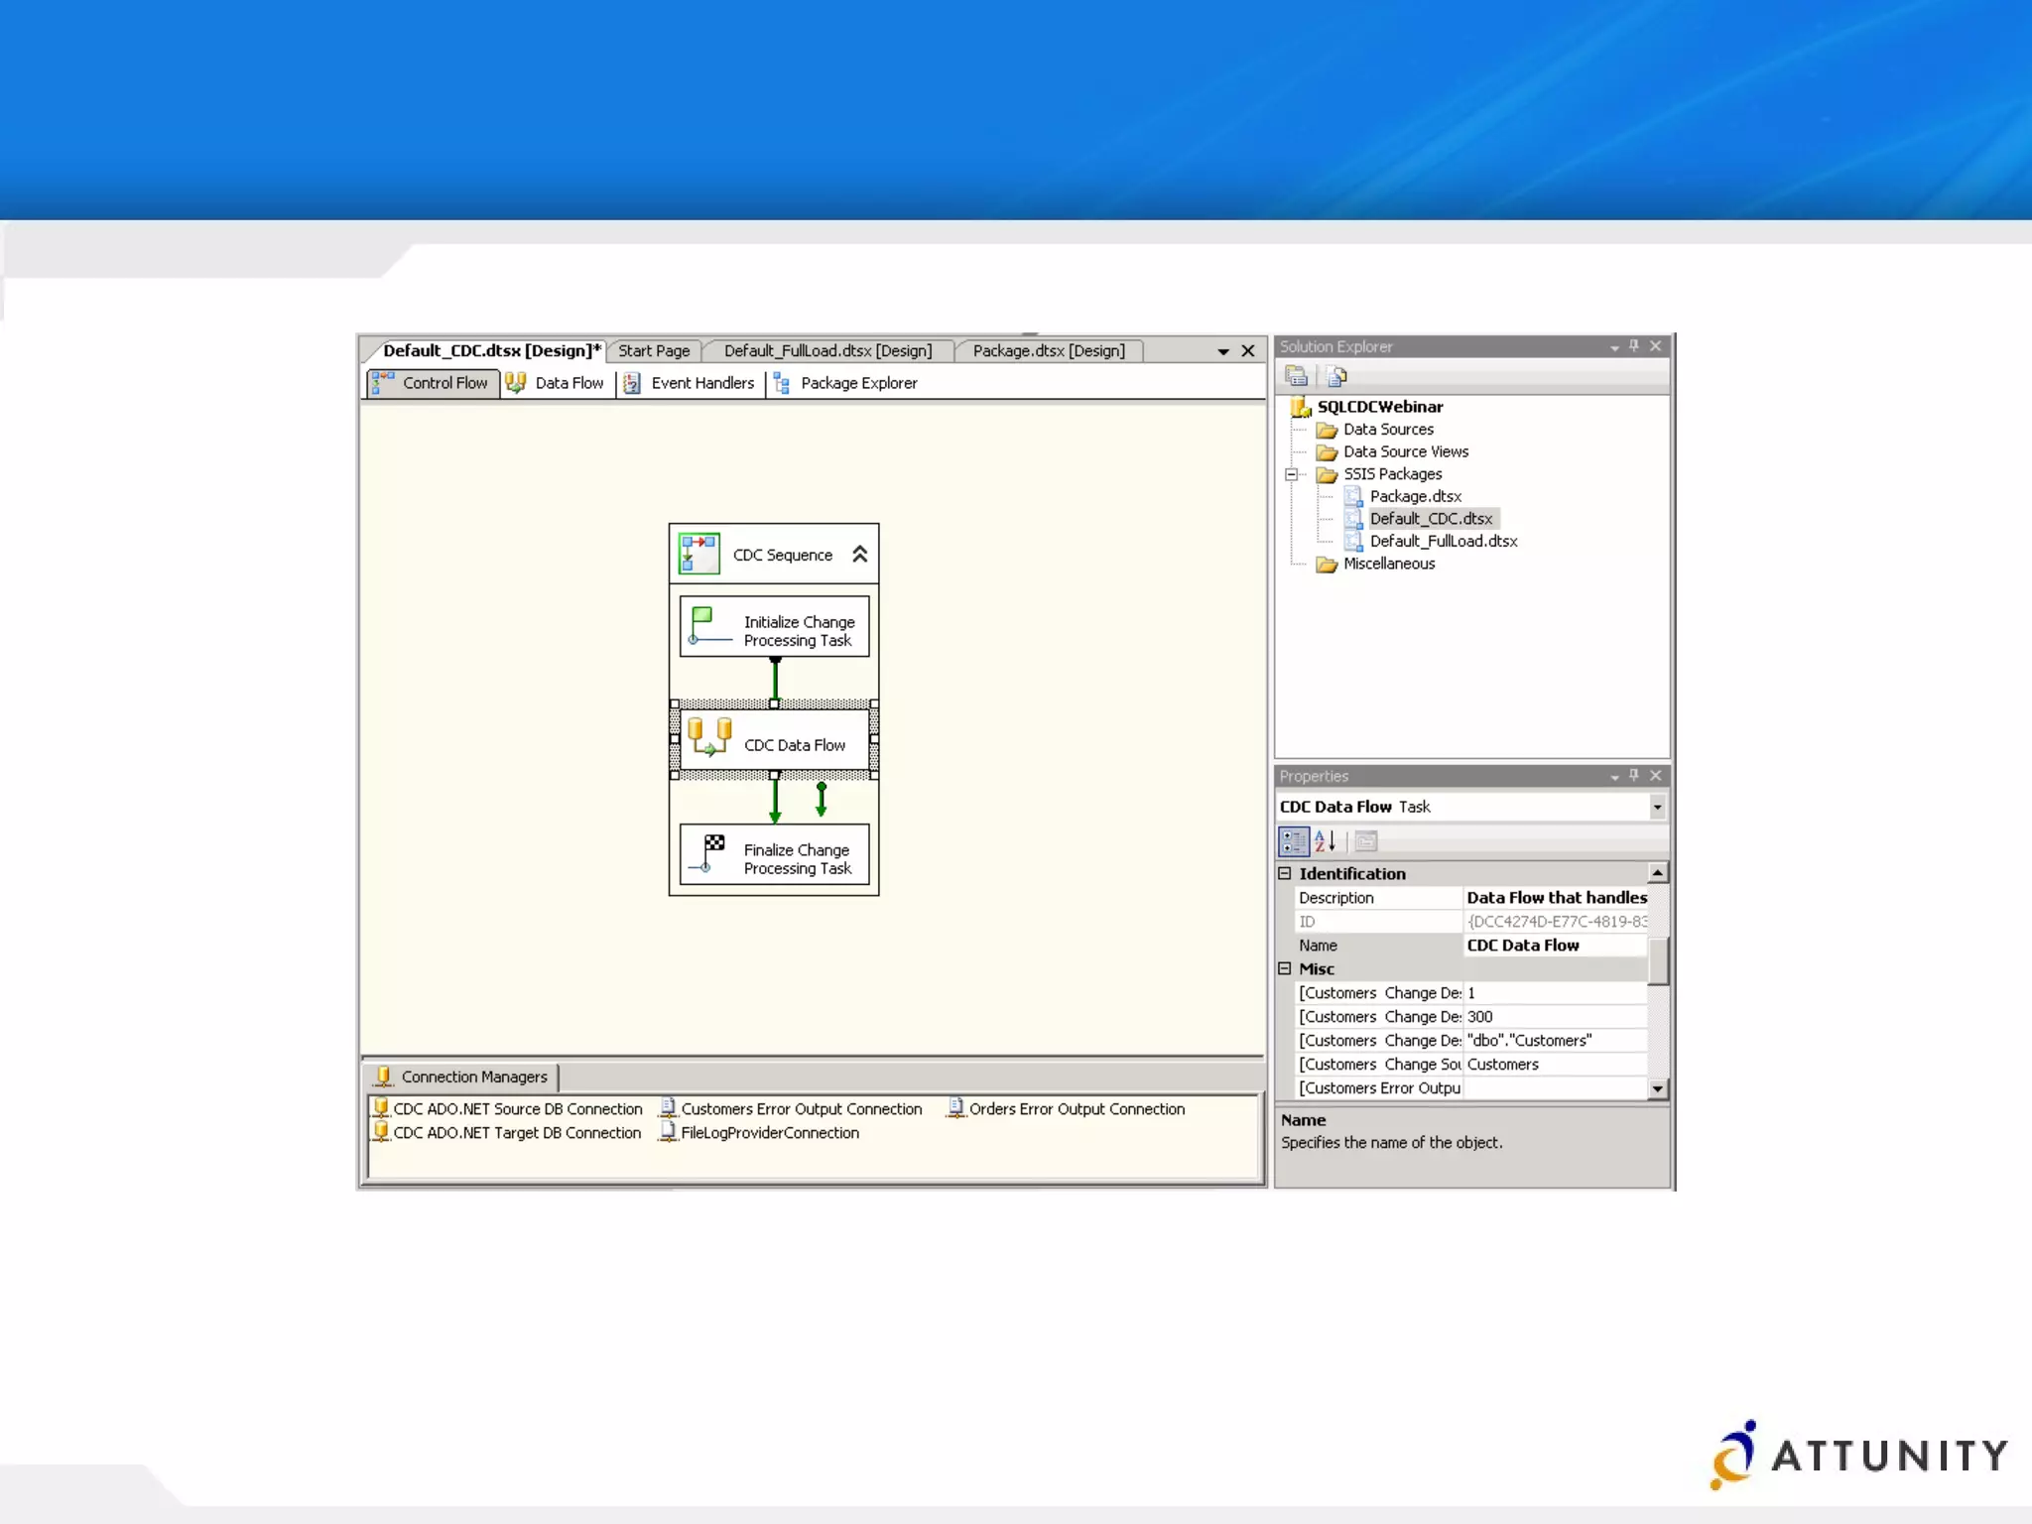Click the Data Source Views folder icon
Image resolution: width=2032 pixels, height=1524 pixels.
[x=1327, y=452]
